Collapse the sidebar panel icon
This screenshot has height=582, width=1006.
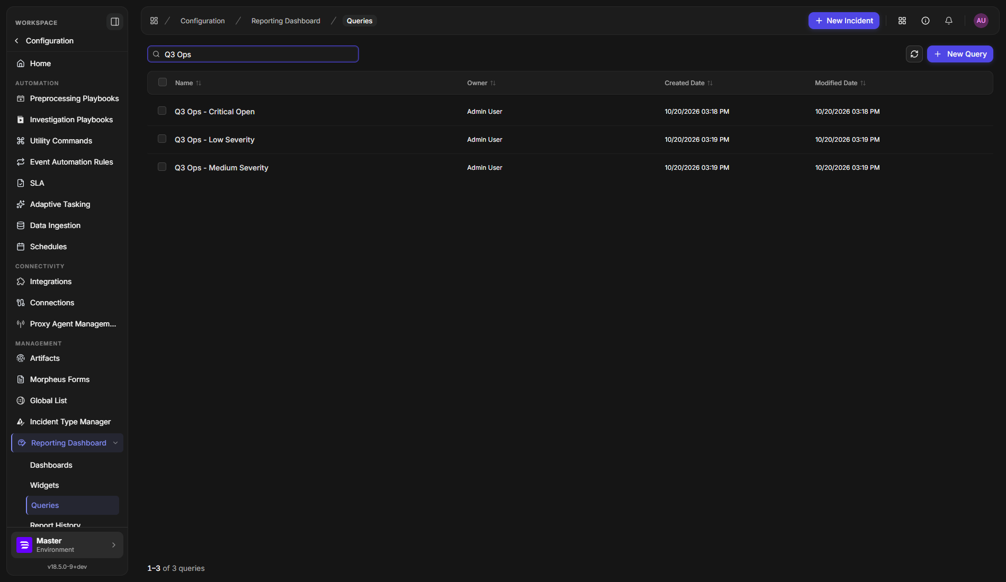[114, 22]
